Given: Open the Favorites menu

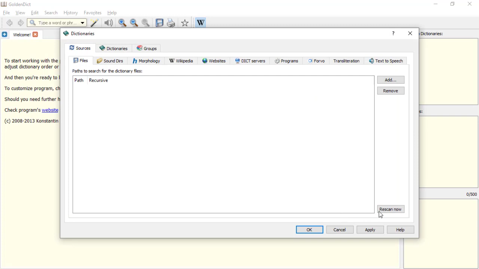Looking at the screenshot, I should [93, 13].
